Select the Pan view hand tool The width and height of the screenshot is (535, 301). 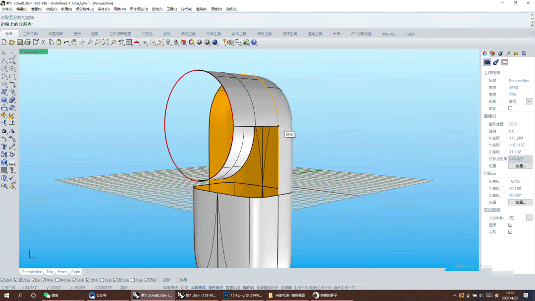pyautogui.click(x=74, y=43)
